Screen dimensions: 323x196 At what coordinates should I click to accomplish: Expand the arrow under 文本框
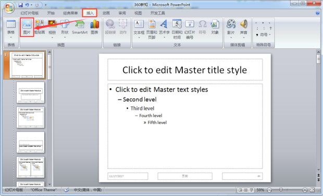tap(139, 37)
